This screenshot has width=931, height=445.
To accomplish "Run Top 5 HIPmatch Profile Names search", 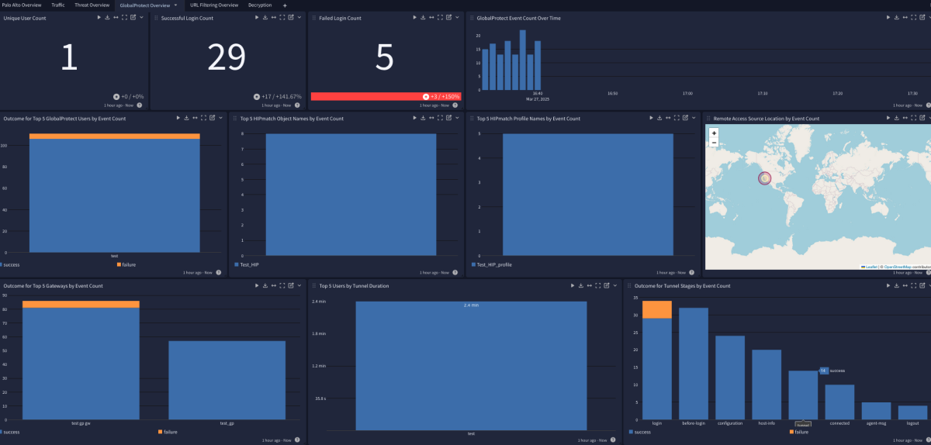I will point(652,118).
